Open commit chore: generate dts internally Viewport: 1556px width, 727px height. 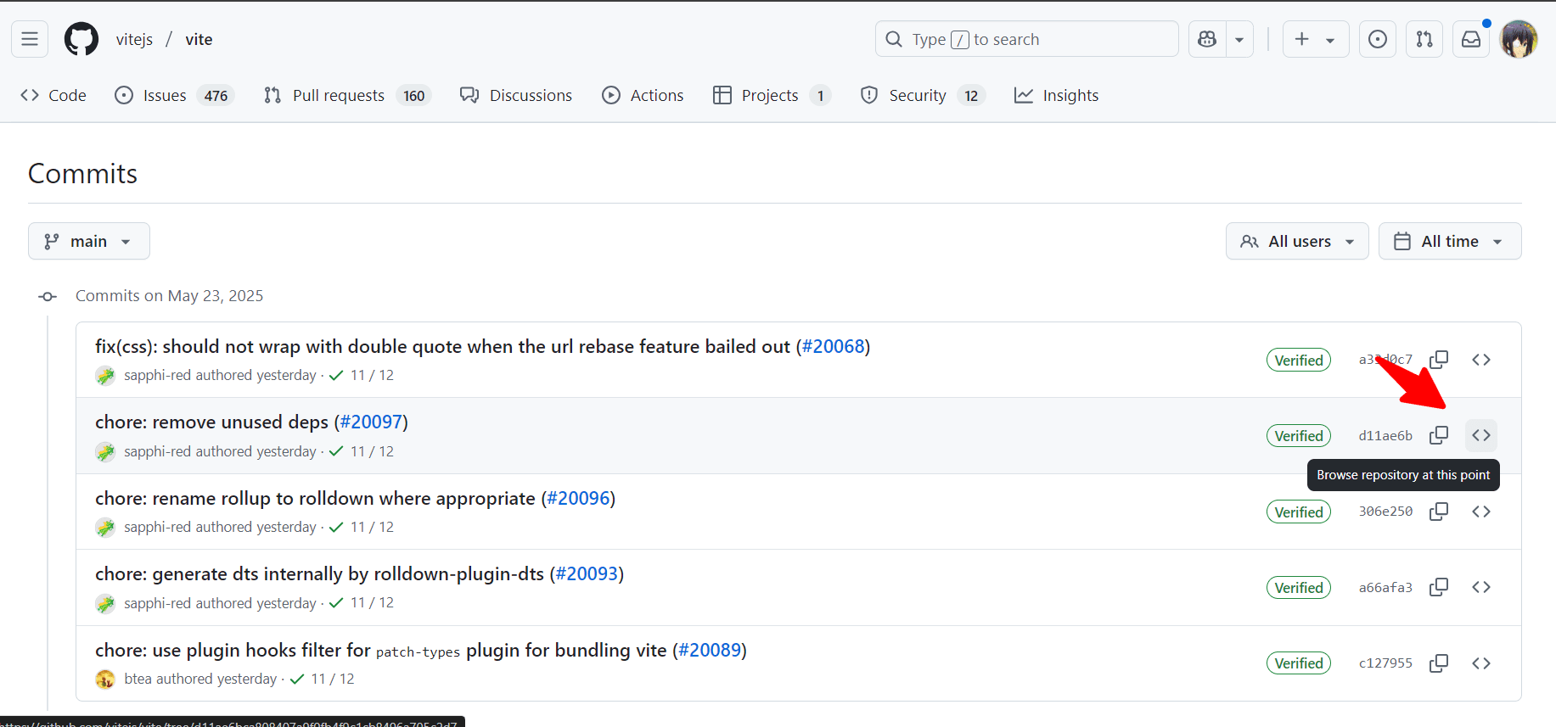319,573
